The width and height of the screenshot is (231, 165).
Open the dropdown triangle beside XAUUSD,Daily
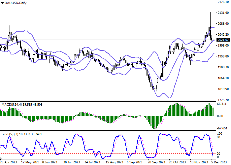(2, 3)
